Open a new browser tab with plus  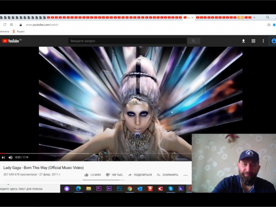tap(254, 17)
